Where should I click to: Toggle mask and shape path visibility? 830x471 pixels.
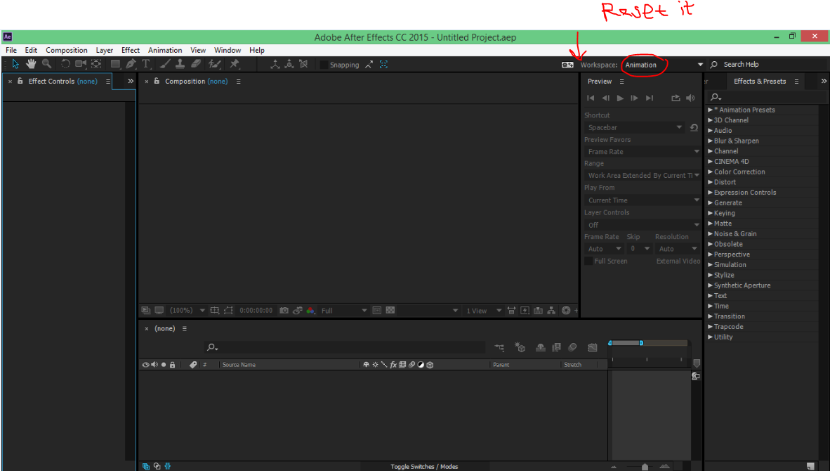(228, 311)
